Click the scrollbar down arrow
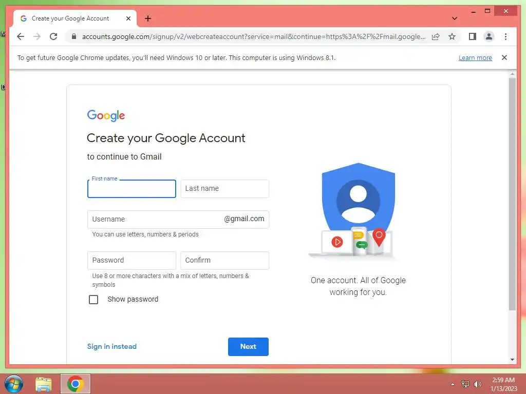The image size is (526, 394). click(x=512, y=360)
